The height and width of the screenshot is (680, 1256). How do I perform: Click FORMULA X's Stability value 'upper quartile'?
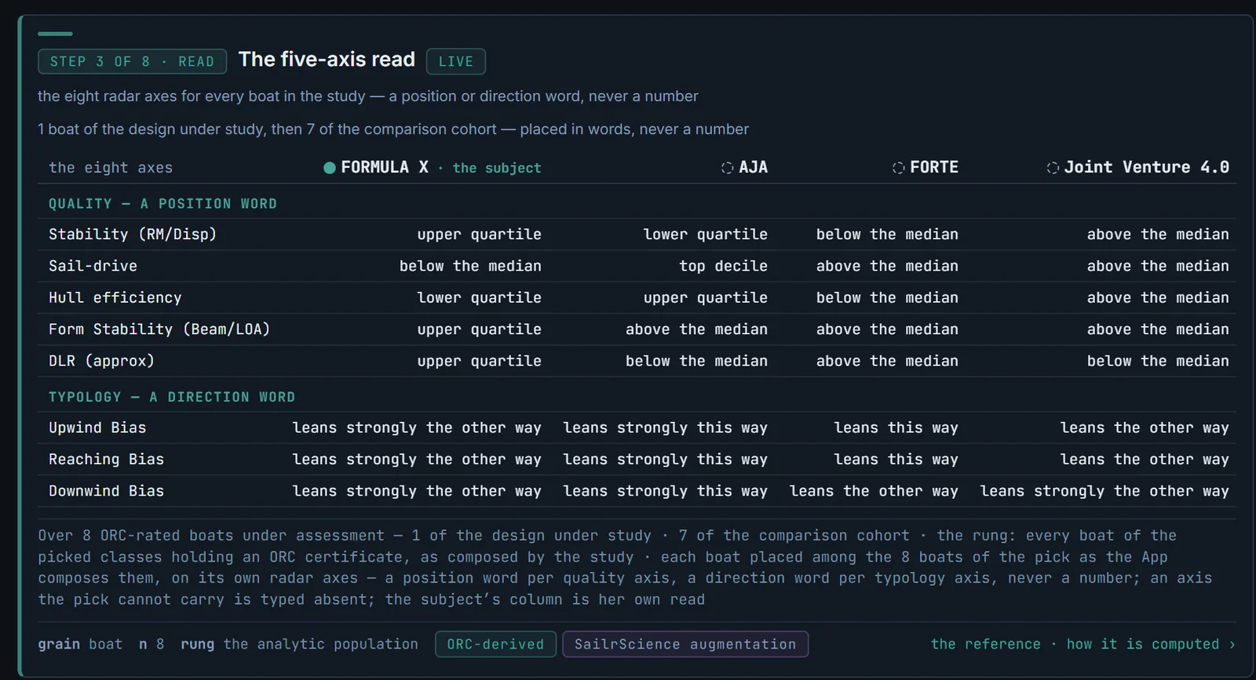click(x=479, y=235)
